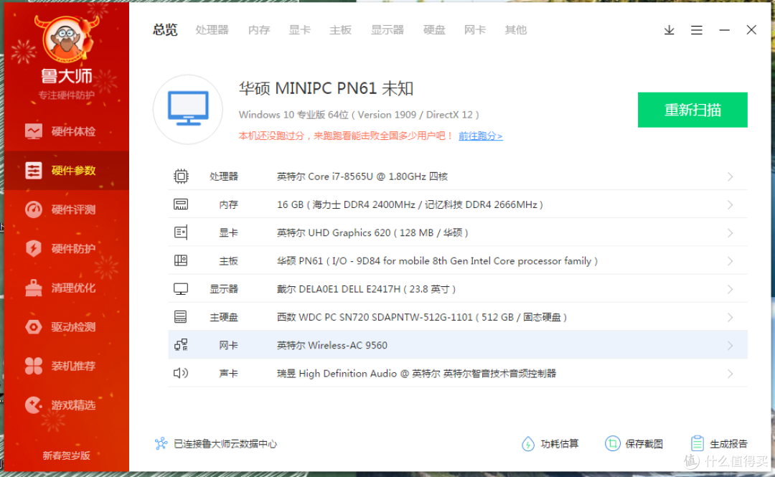Expand the 处理器 row chevron
The height and width of the screenshot is (477, 775).
[x=730, y=176]
